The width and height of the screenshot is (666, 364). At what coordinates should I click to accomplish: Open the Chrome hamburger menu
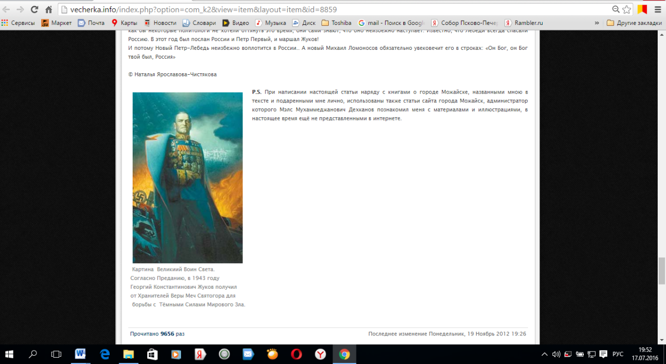tap(657, 9)
